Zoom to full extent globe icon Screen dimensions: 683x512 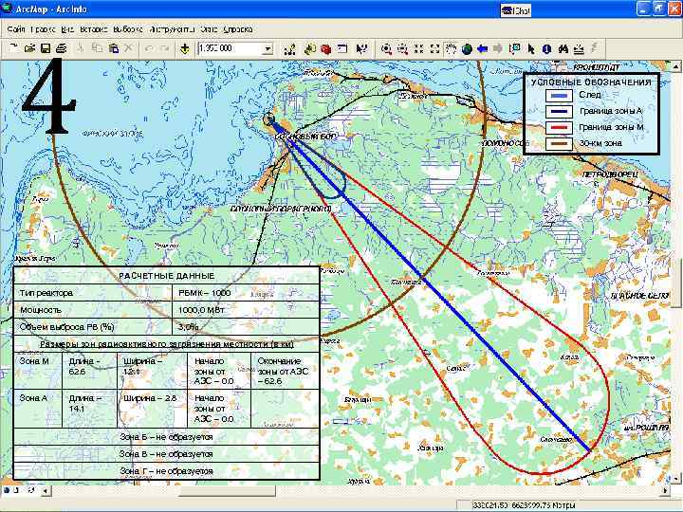pos(467,49)
